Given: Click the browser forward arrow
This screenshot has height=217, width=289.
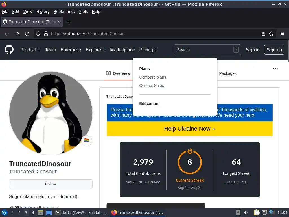Looking at the screenshot, I should point(17,34).
